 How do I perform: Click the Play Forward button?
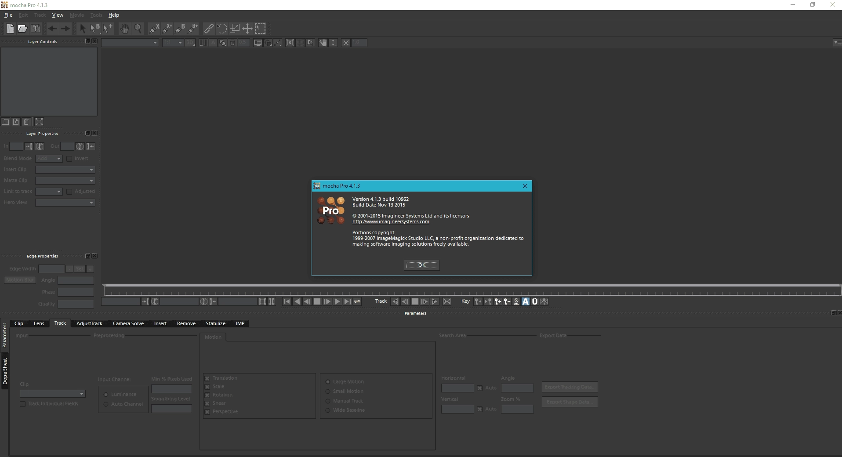point(337,301)
